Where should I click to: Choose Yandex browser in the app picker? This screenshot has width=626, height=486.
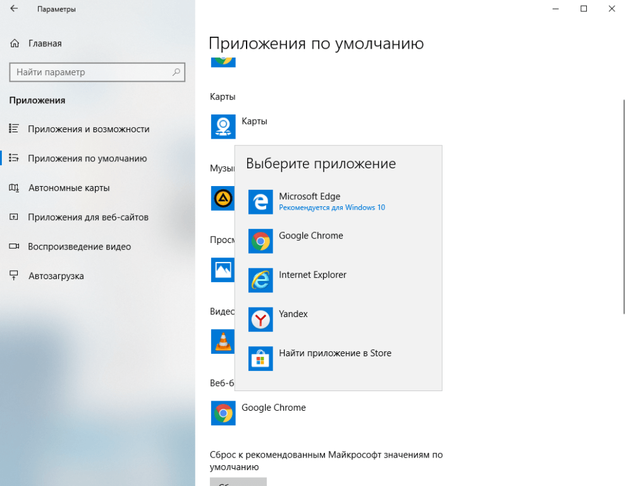click(x=338, y=320)
